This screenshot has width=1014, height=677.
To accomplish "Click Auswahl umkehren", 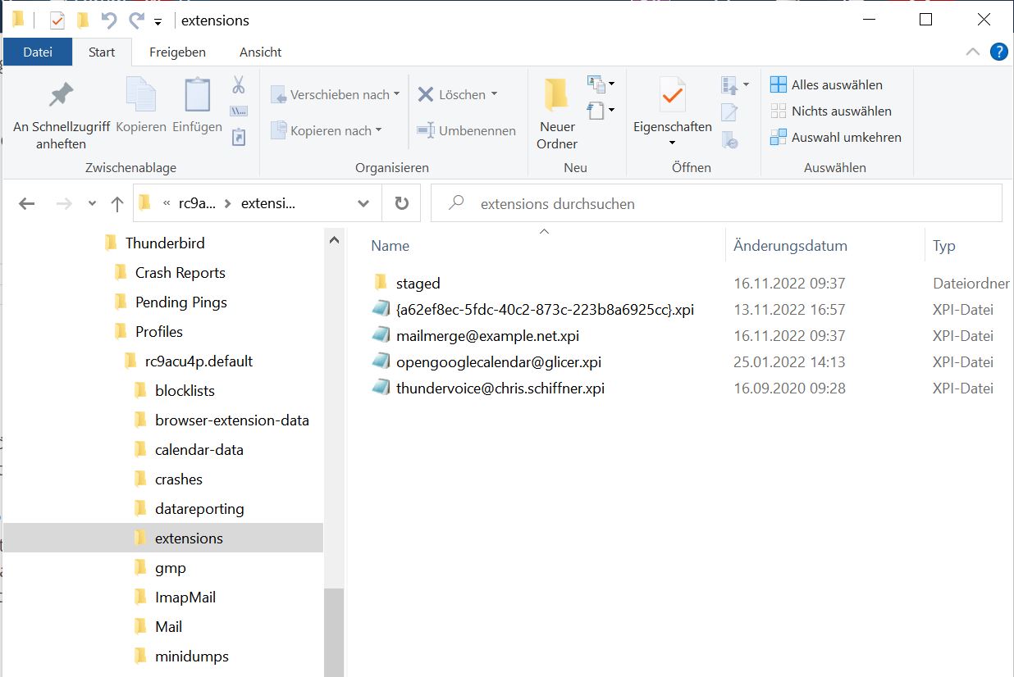I will (836, 137).
